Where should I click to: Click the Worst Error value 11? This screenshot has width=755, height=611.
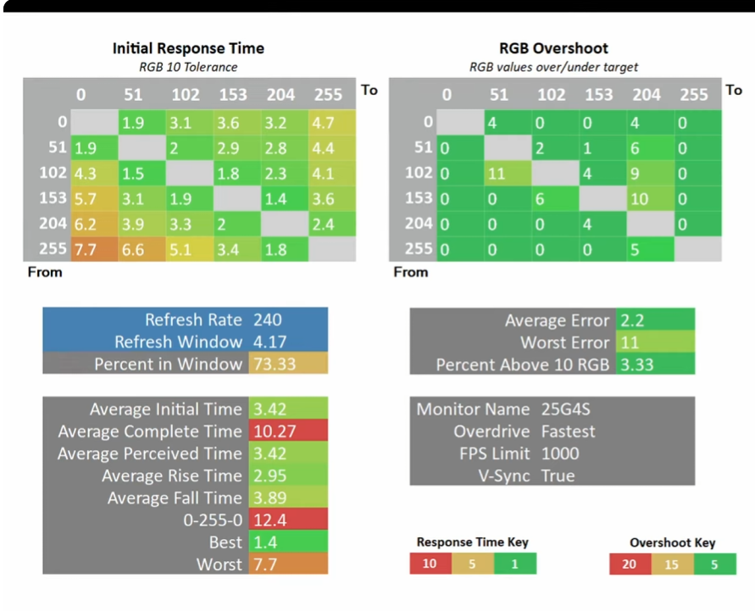655,342
